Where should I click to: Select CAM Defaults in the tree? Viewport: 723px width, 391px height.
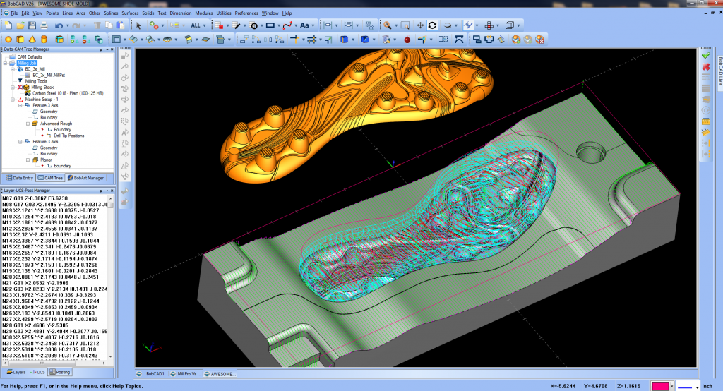30,57
